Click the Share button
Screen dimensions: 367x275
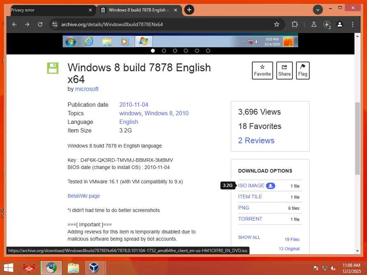(284, 71)
